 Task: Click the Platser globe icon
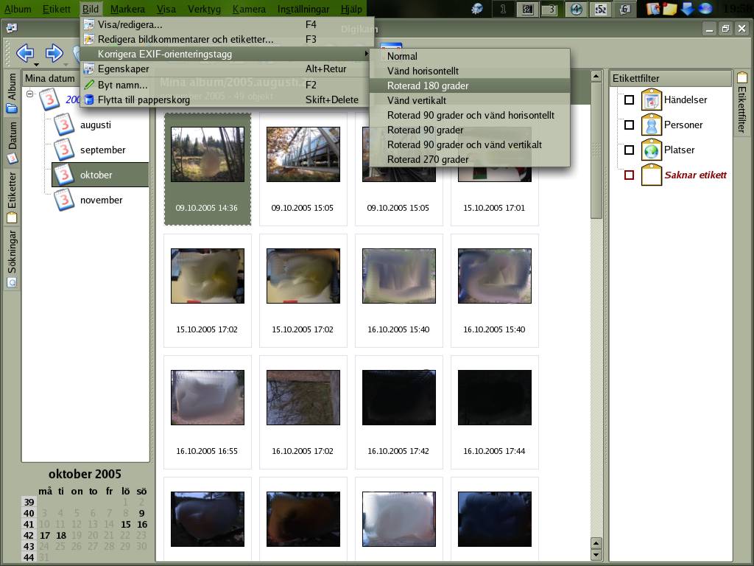651,150
